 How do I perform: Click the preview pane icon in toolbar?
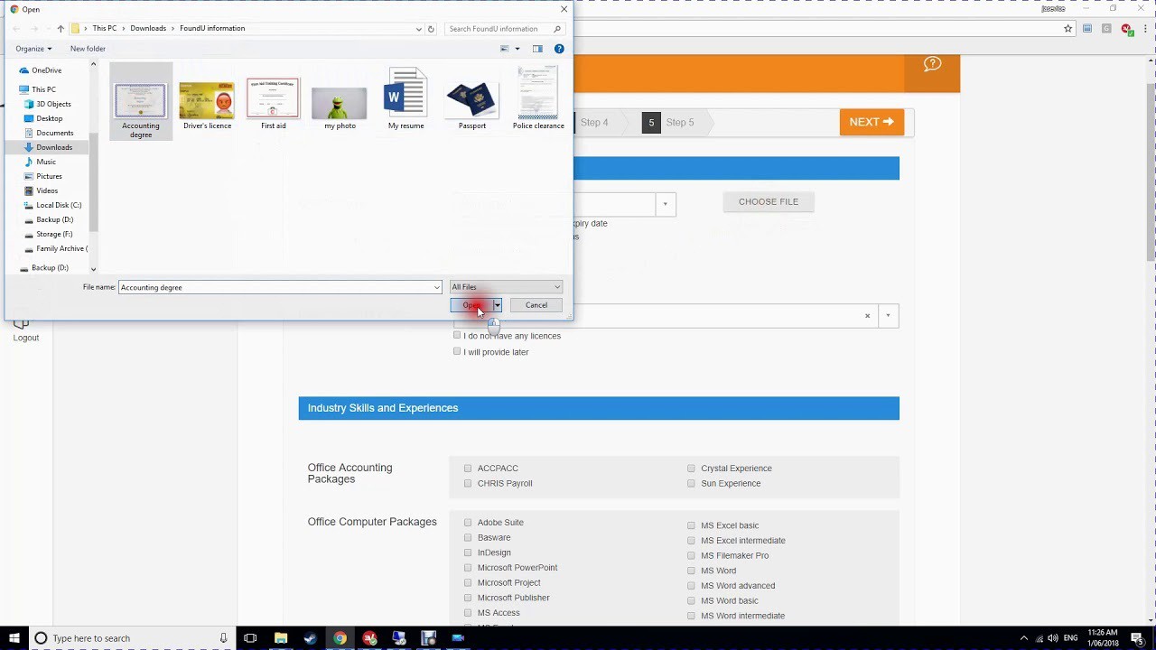[537, 49]
